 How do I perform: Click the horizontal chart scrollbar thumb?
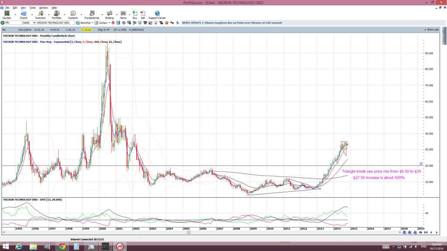[189, 233]
